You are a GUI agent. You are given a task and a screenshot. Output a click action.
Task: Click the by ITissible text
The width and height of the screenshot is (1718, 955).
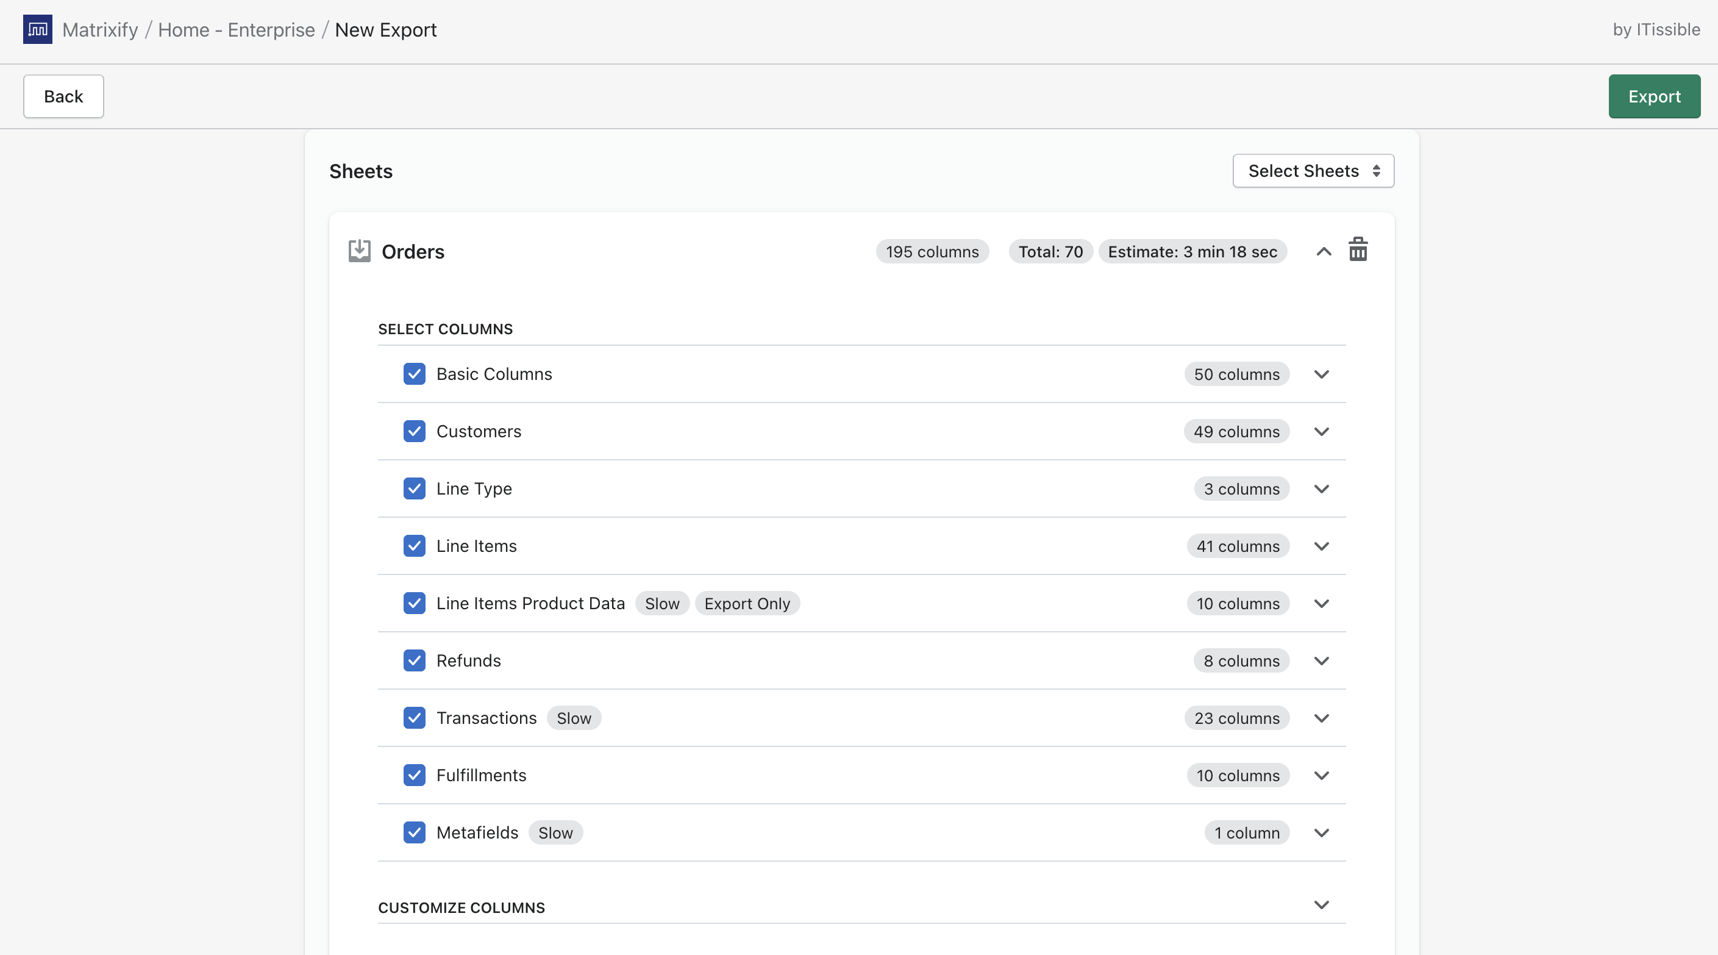(x=1656, y=29)
